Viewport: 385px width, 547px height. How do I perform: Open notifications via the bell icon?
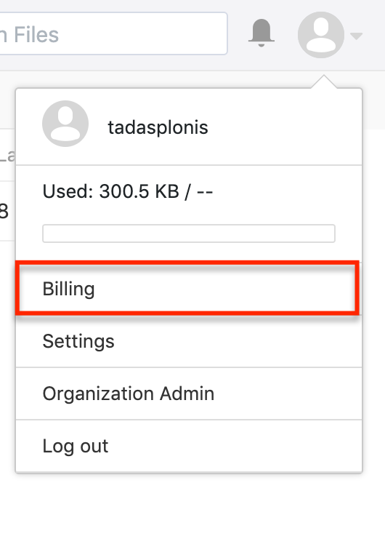(262, 33)
